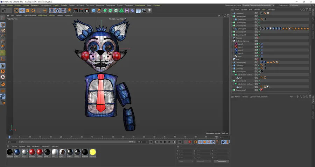This screenshot has height=167, width=315.
Task: Open the Object Manager Теги menu
Action: 264,10
